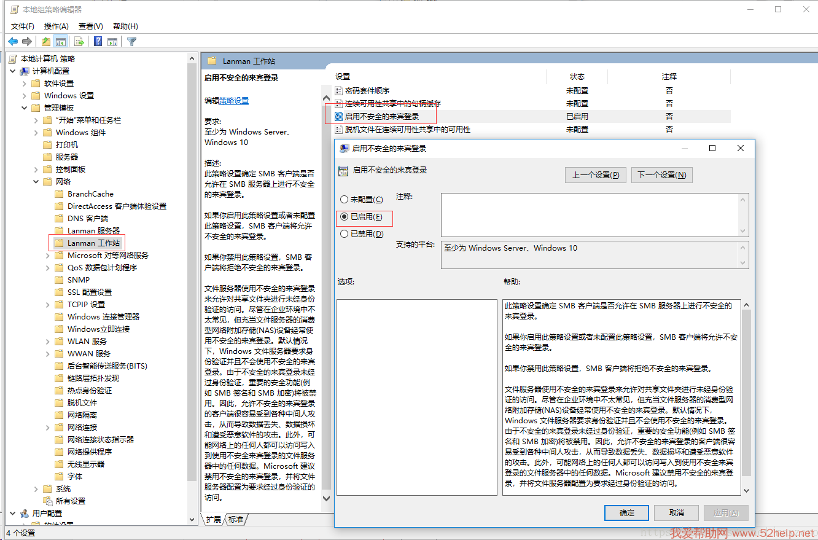
Task: Expand the Windows 设置 node
Action: 25,96
